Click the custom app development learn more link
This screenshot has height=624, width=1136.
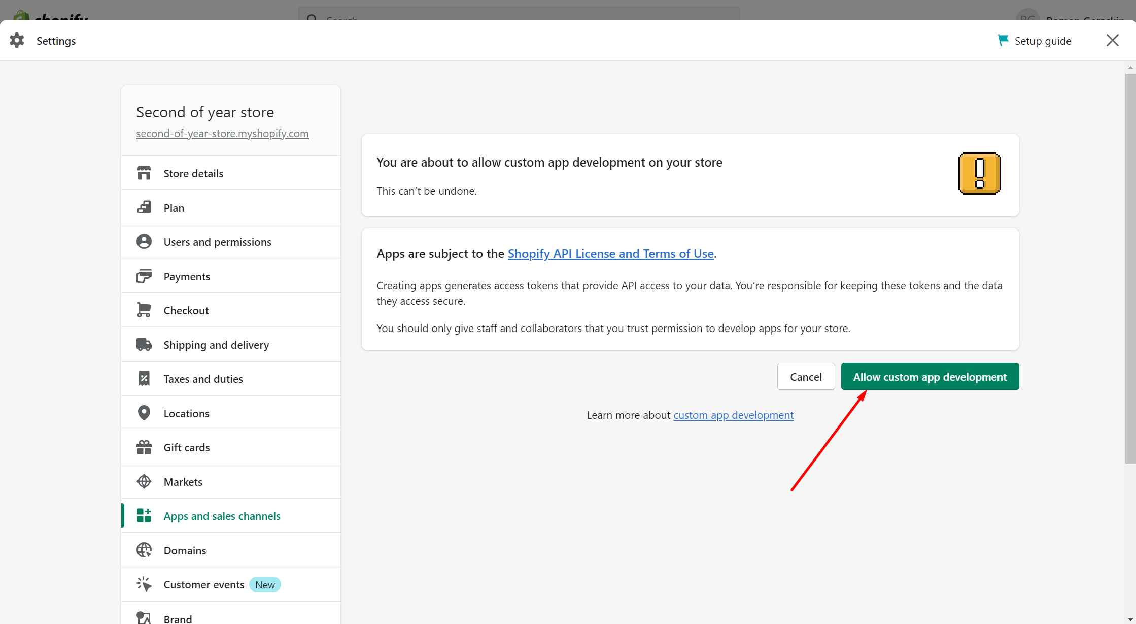tap(733, 414)
